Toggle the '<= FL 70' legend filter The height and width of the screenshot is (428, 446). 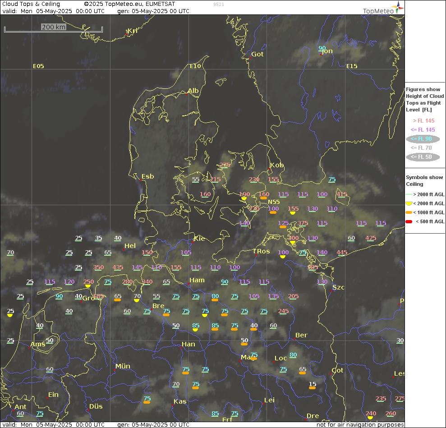point(421,148)
